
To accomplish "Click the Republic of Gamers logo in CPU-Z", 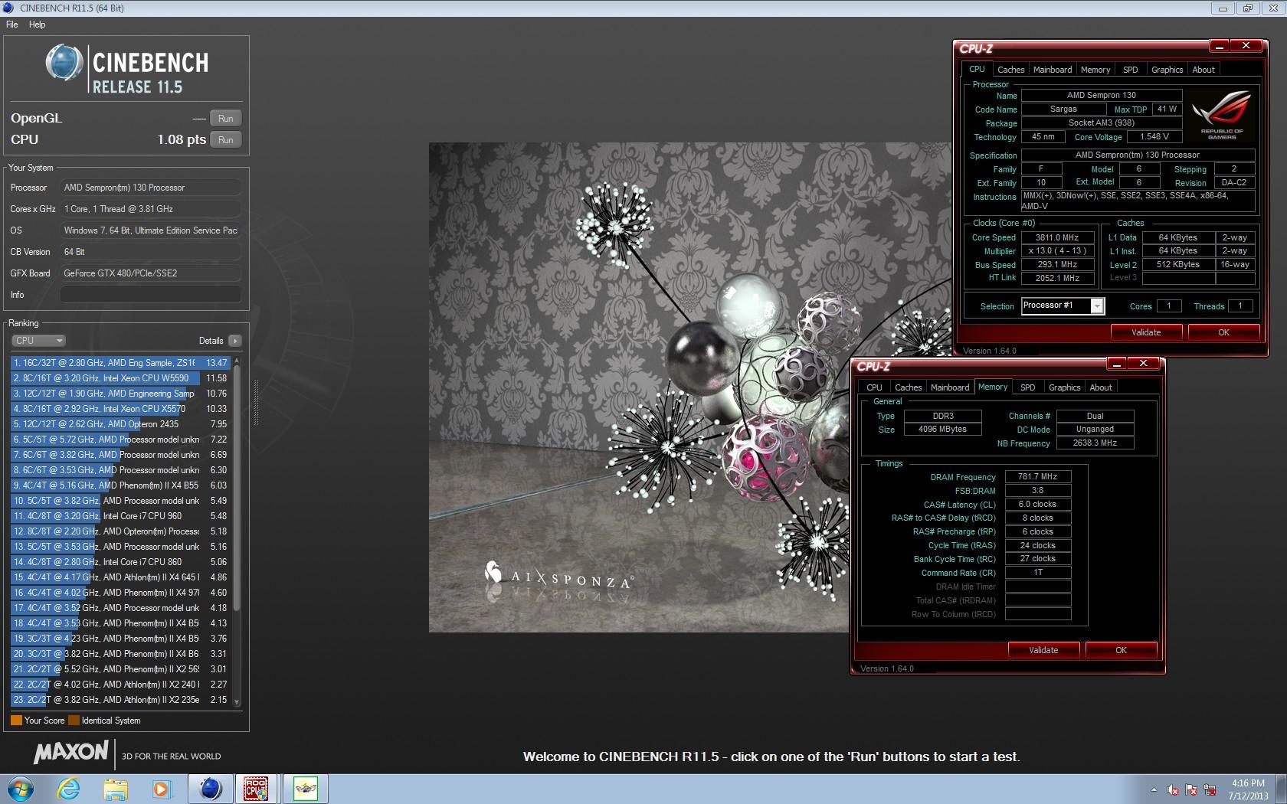I will [1221, 113].
